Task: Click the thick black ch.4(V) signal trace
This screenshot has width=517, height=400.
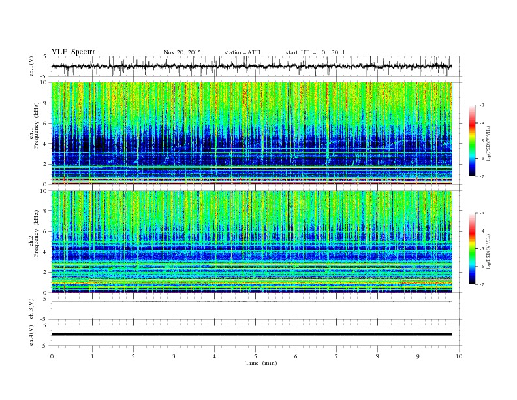Action: click(252, 335)
